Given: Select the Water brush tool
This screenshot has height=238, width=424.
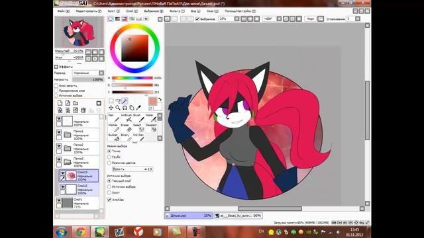Looking at the screenshot, I should pyautogui.click(x=150, y=118).
